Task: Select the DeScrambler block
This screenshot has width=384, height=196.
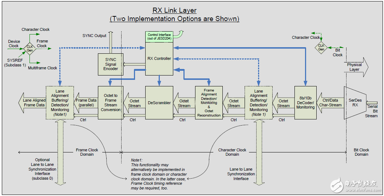Action: (x=159, y=103)
